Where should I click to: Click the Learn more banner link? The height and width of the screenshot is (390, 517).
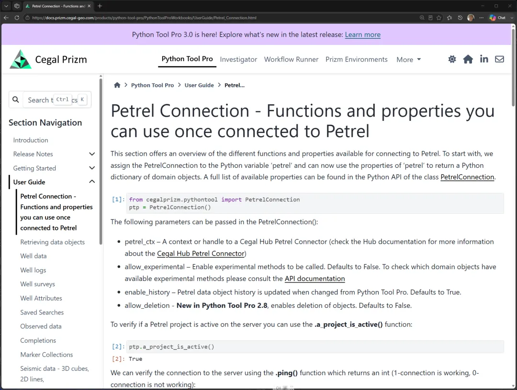(363, 34)
